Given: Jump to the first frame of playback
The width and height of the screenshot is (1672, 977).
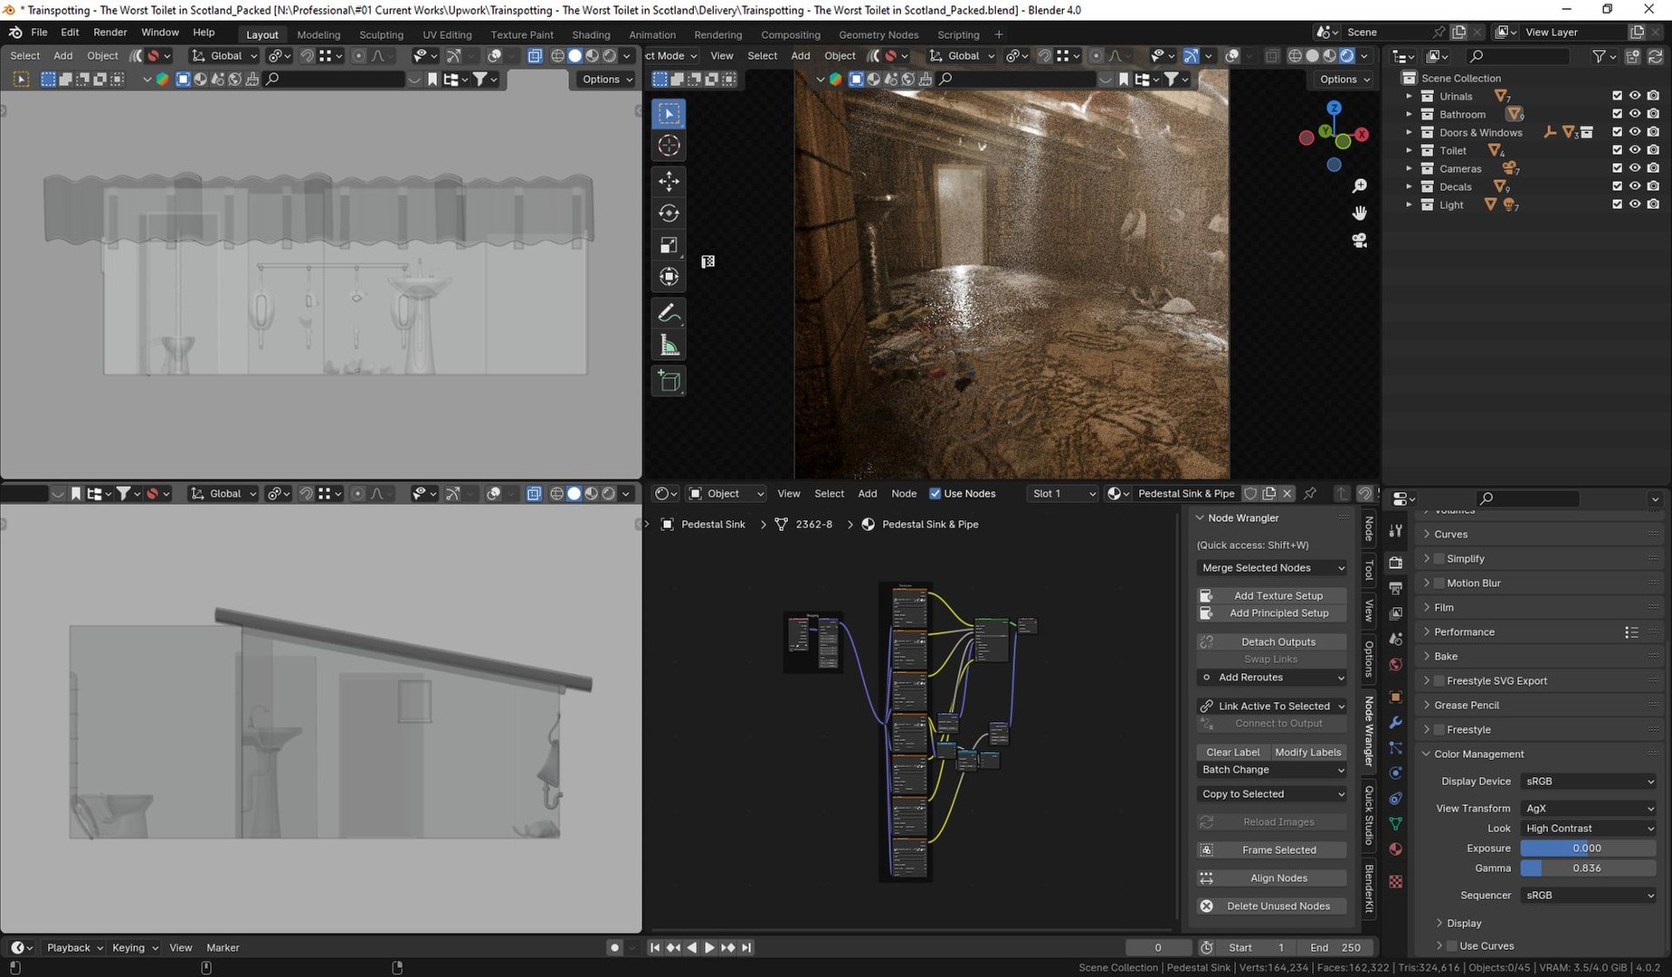Looking at the screenshot, I should point(655,947).
